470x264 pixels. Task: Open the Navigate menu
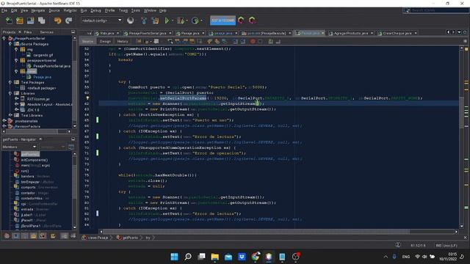click(x=37, y=10)
